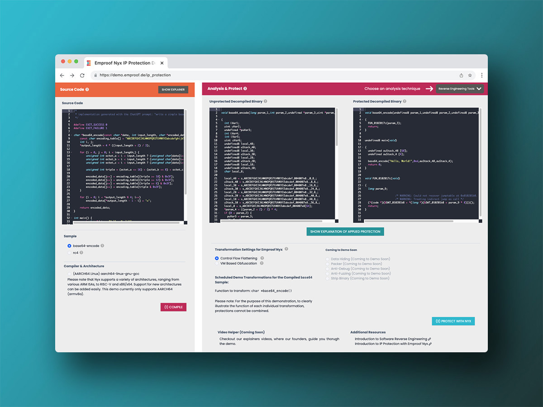543x407 pixels.
Task: Select VM Based Obfuscation option
Action: click(217, 263)
